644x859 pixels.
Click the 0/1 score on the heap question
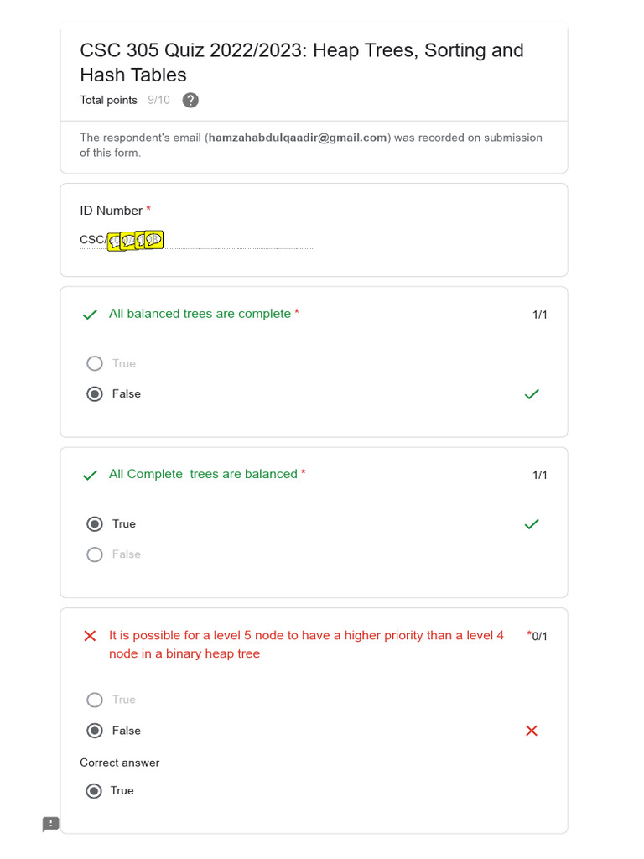(539, 636)
